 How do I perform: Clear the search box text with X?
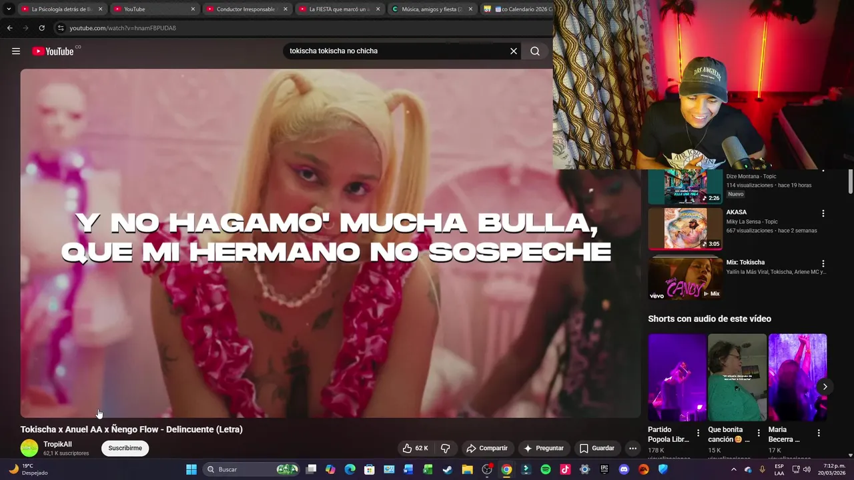tap(514, 51)
